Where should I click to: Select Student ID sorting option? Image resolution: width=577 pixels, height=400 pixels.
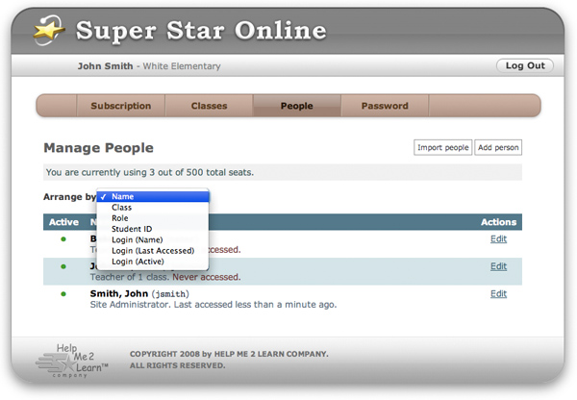[132, 229]
